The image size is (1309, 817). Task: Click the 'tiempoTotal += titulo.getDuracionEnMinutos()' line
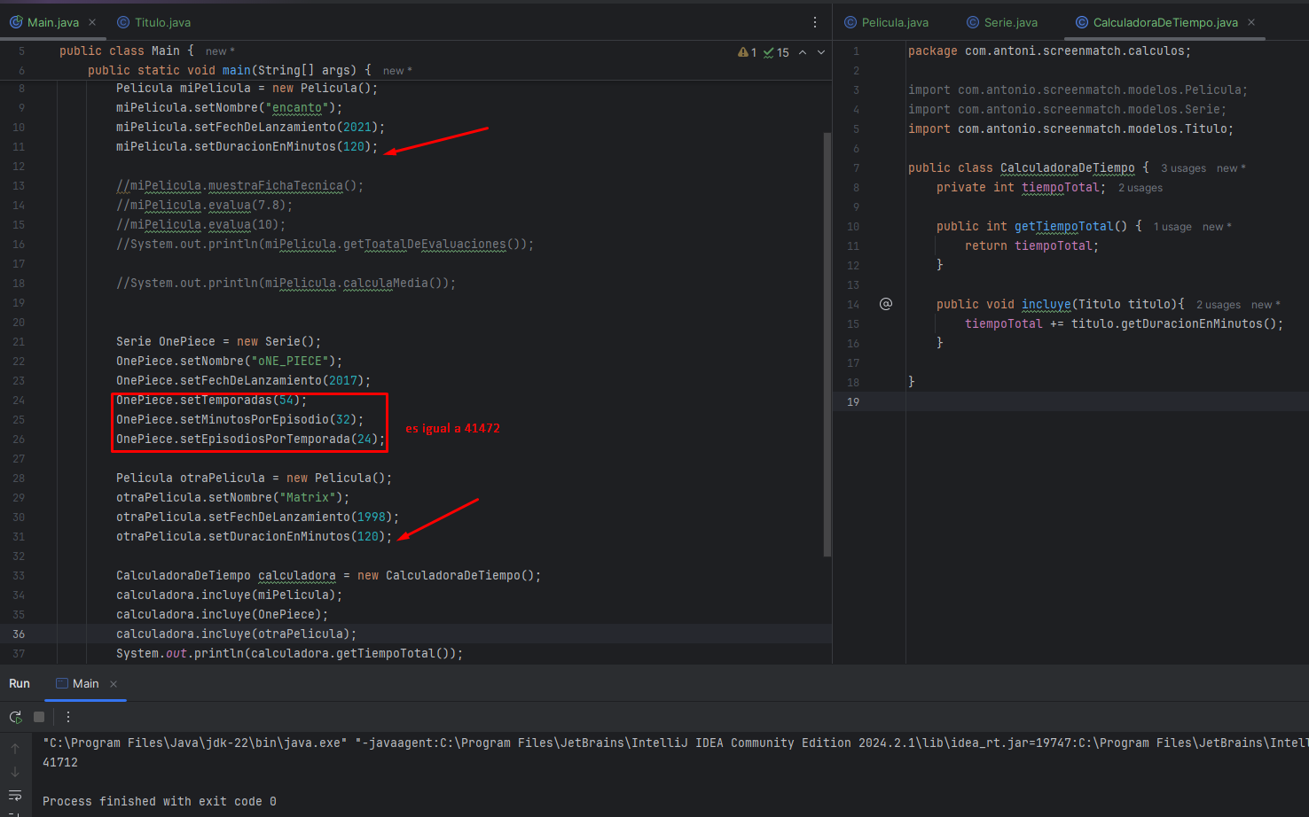pos(1124,323)
